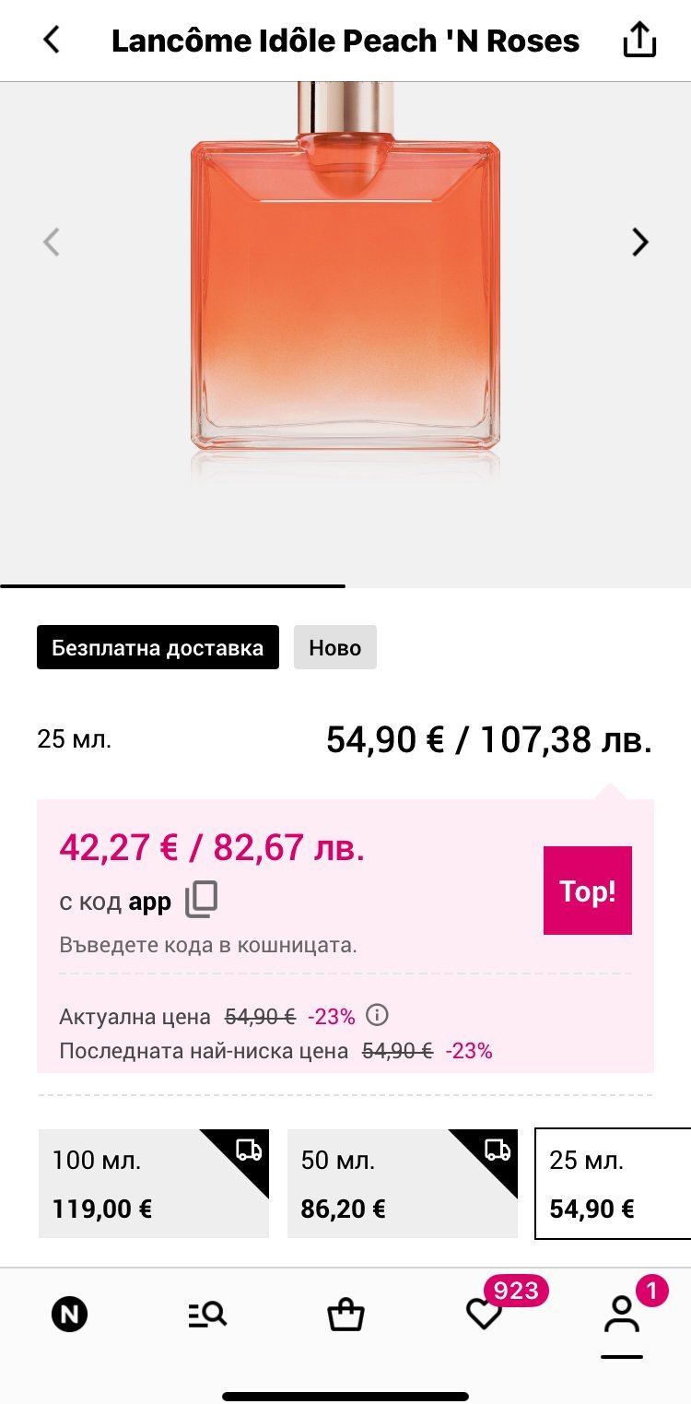Tap the Ново tag
The width and height of the screenshot is (691, 1404).
[335, 647]
